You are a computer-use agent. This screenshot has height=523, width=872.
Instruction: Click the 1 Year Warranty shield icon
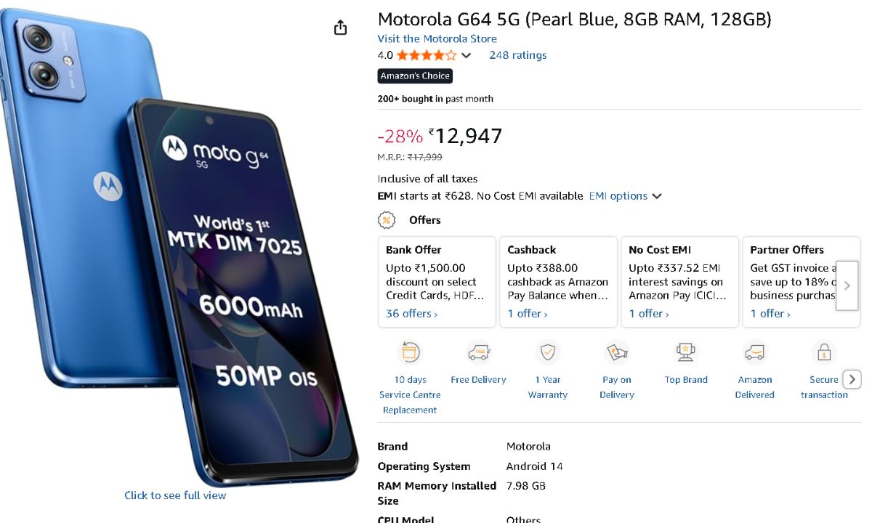(x=547, y=353)
